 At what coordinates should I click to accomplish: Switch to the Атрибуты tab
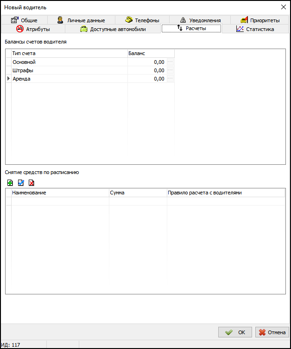[32, 29]
